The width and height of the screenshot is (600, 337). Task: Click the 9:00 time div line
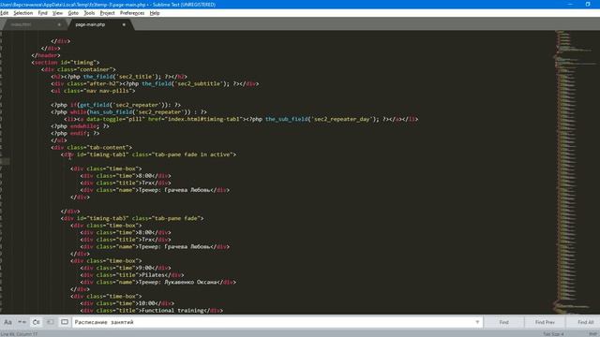[126, 268]
